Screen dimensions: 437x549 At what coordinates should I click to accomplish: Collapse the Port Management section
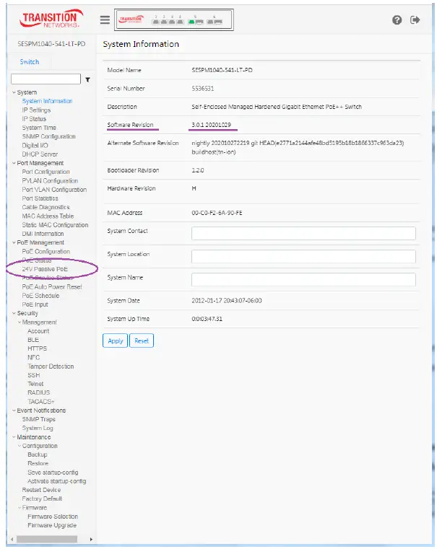pos(14,163)
